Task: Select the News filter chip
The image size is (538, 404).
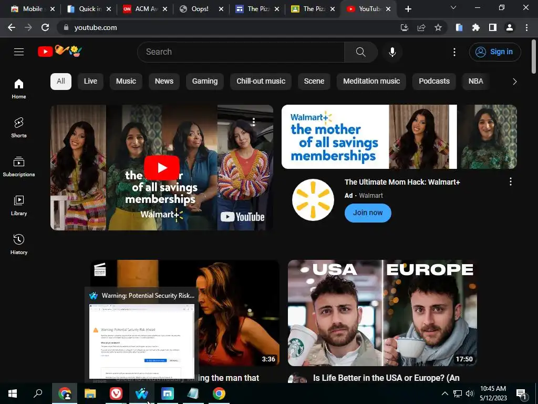Action: 164,82
